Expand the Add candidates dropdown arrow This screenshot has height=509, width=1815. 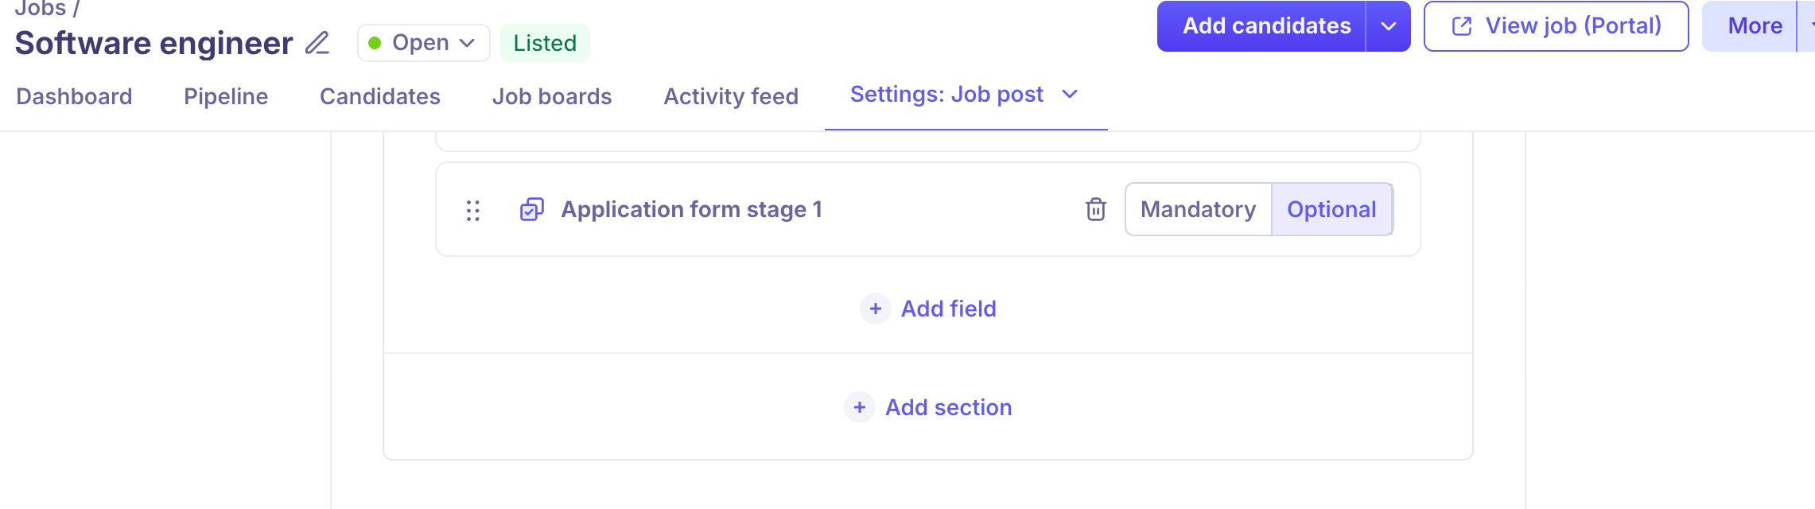pyautogui.click(x=1389, y=26)
